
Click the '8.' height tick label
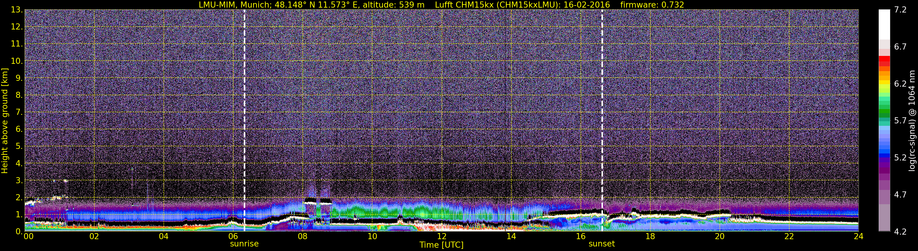tap(19, 95)
